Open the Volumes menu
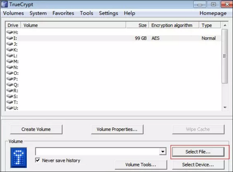This screenshot has width=233, height=172. pyautogui.click(x=13, y=13)
